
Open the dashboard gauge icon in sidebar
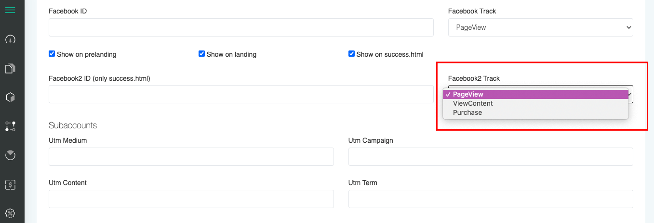(10, 39)
